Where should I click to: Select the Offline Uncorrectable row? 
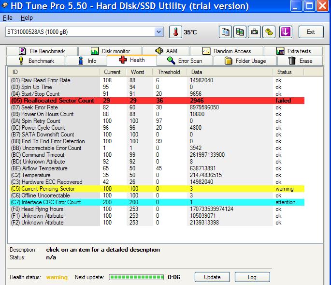point(157,195)
